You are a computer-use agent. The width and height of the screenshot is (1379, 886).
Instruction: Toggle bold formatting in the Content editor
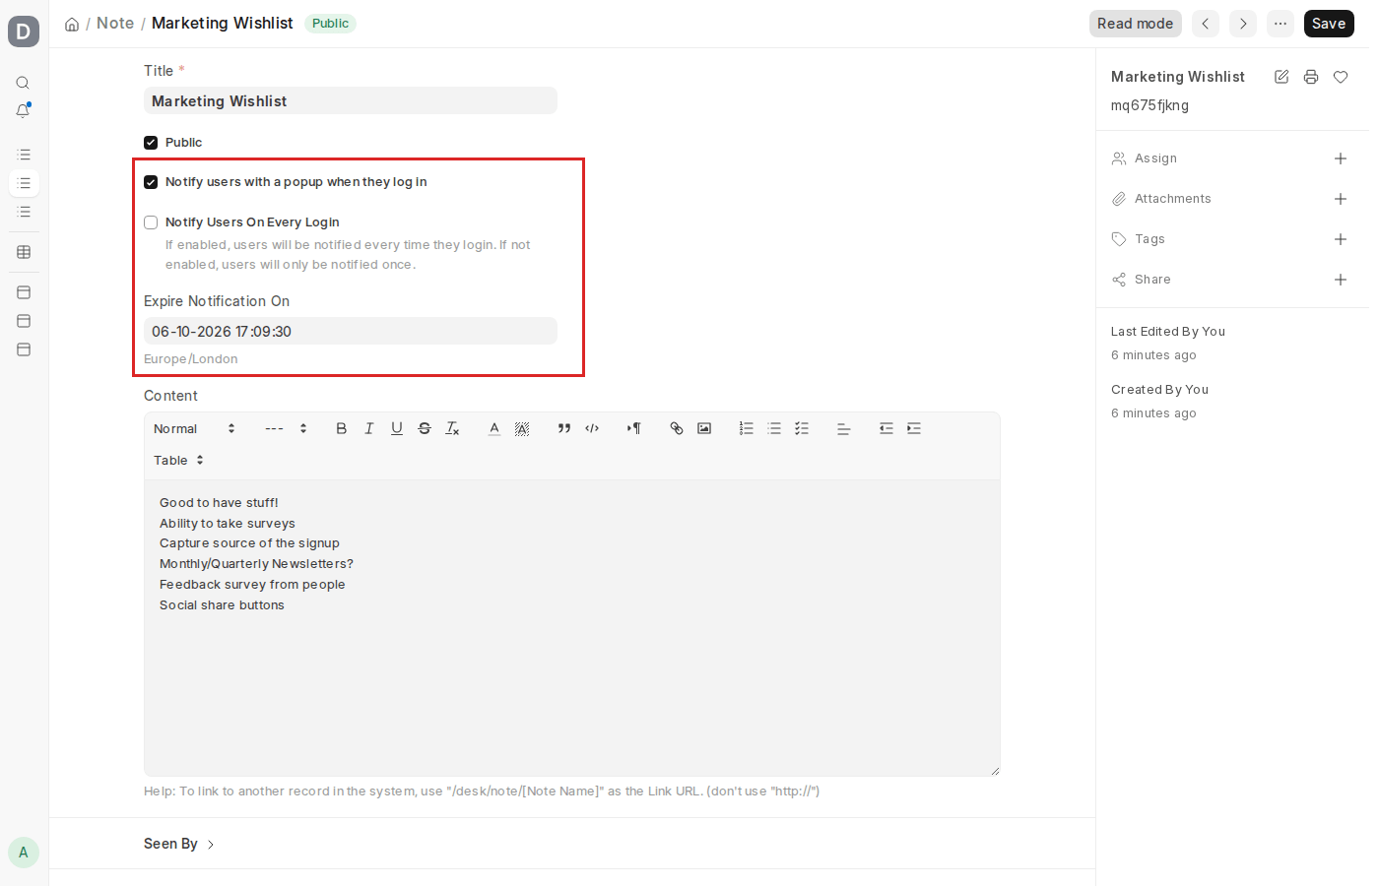point(341,428)
